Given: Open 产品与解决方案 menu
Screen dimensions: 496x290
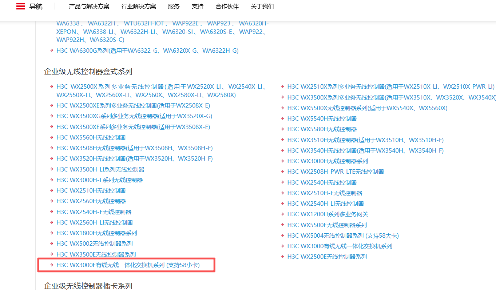Looking at the screenshot, I should point(90,6).
